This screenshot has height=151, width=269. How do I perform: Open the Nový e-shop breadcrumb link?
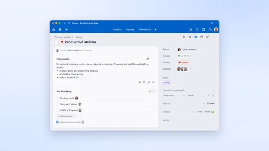click(x=64, y=37)
